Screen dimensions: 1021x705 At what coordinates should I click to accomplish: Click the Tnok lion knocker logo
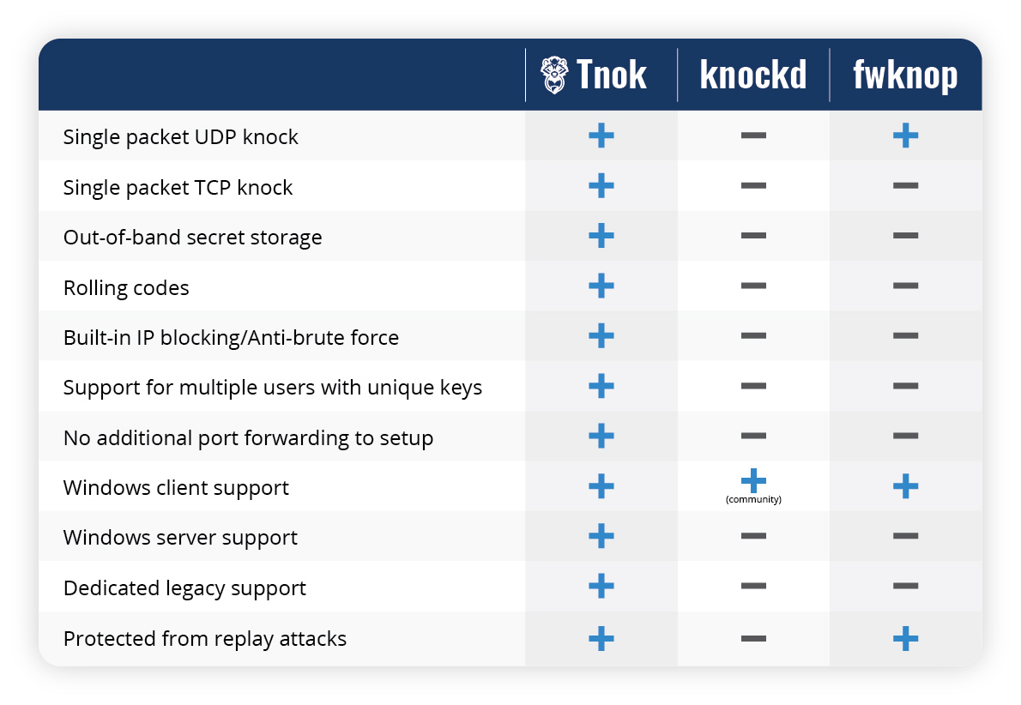pyautogui.click(x=554, y=75)
